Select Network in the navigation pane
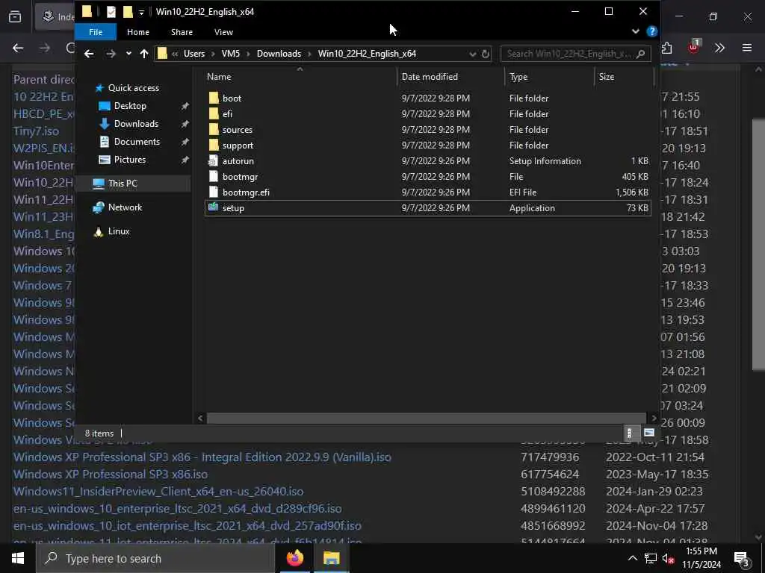The height and width of the screenshot is (573, 765). point(125,207)
